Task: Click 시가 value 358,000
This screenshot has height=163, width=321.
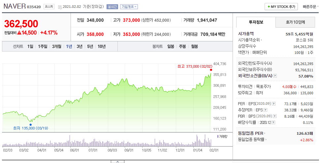Action: [x=95, y=34]
